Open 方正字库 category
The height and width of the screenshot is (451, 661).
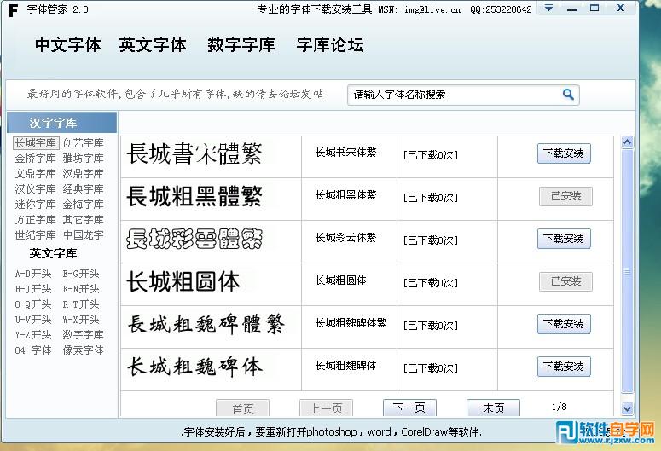[36, 220]
